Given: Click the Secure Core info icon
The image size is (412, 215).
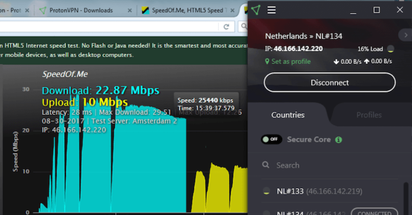Looking at the screenshot, I should (339, 140).
